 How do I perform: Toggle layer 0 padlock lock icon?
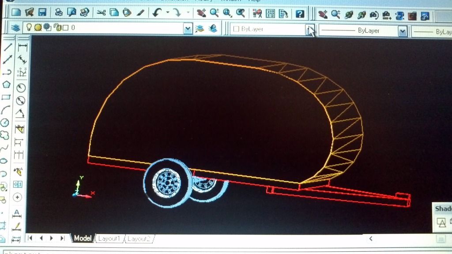pos(57,27)
